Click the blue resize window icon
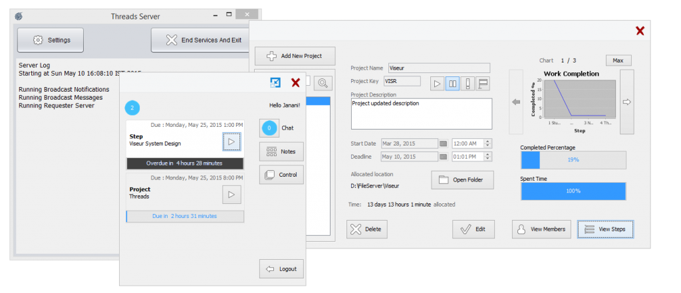This screenshot has height=293, width=681. pos(275,82)
